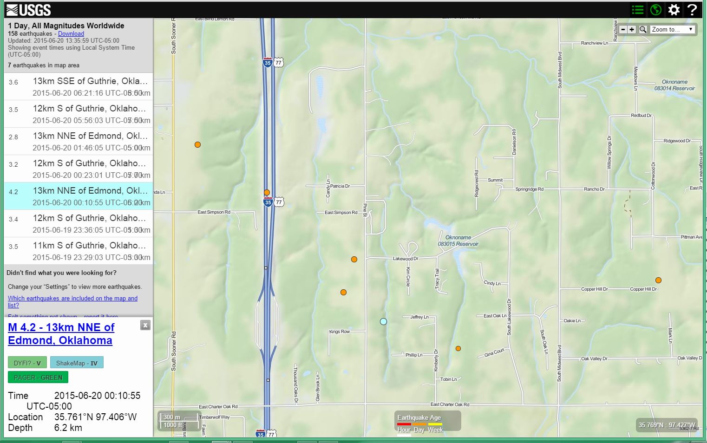This screenshot has height=443, width=707.
Task: Select the 3.6 magnitude 13km SSE Guthrie entry
Action: pyautogui.click(x=79, y=87)
